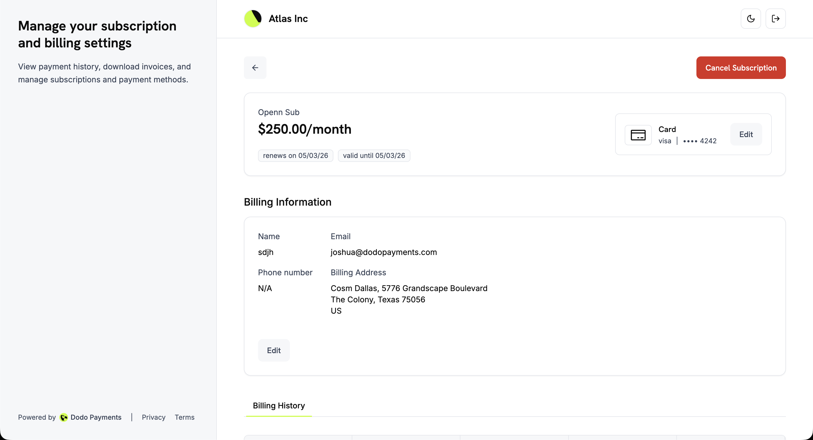Screen dimensions: 813x440
Task: Click the name 'sdjh' in billing info
Action: pos(265,252)
